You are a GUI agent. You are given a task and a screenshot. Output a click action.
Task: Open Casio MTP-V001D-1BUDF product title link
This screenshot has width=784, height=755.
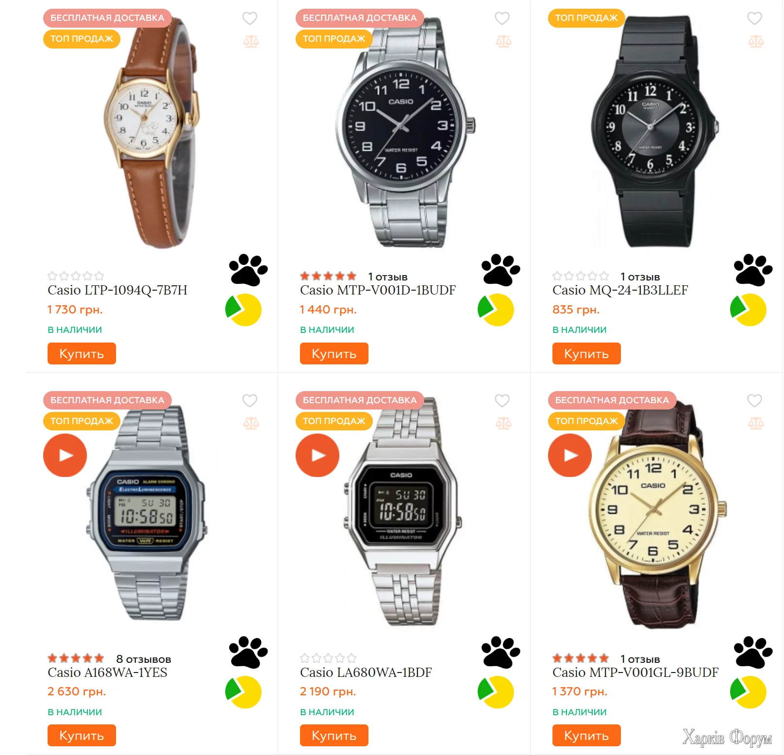[x=378, y=290]
